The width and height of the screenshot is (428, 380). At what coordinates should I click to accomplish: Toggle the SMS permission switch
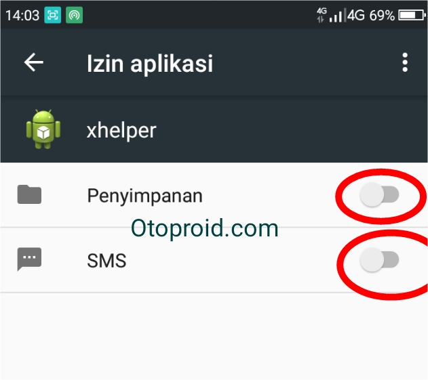pyautogui.click(x=379, y=260)
